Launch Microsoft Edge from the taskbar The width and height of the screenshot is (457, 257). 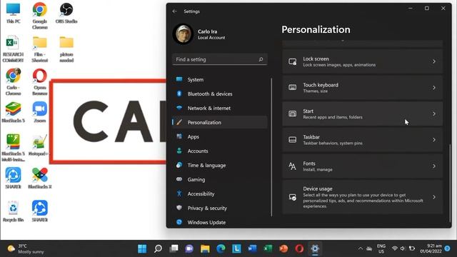(x=221, y=248)
